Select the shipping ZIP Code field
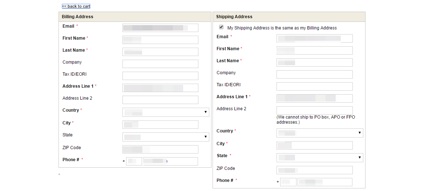Viewport: 436px width, 191px height. pos(315,170)
